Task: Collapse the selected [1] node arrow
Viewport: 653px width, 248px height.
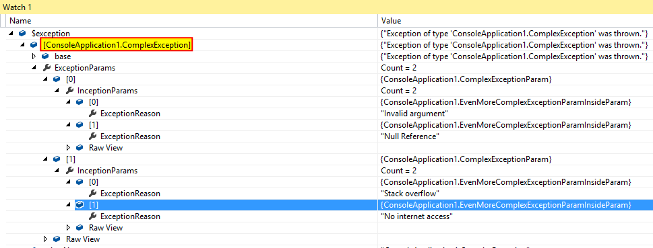Action: 68,205
